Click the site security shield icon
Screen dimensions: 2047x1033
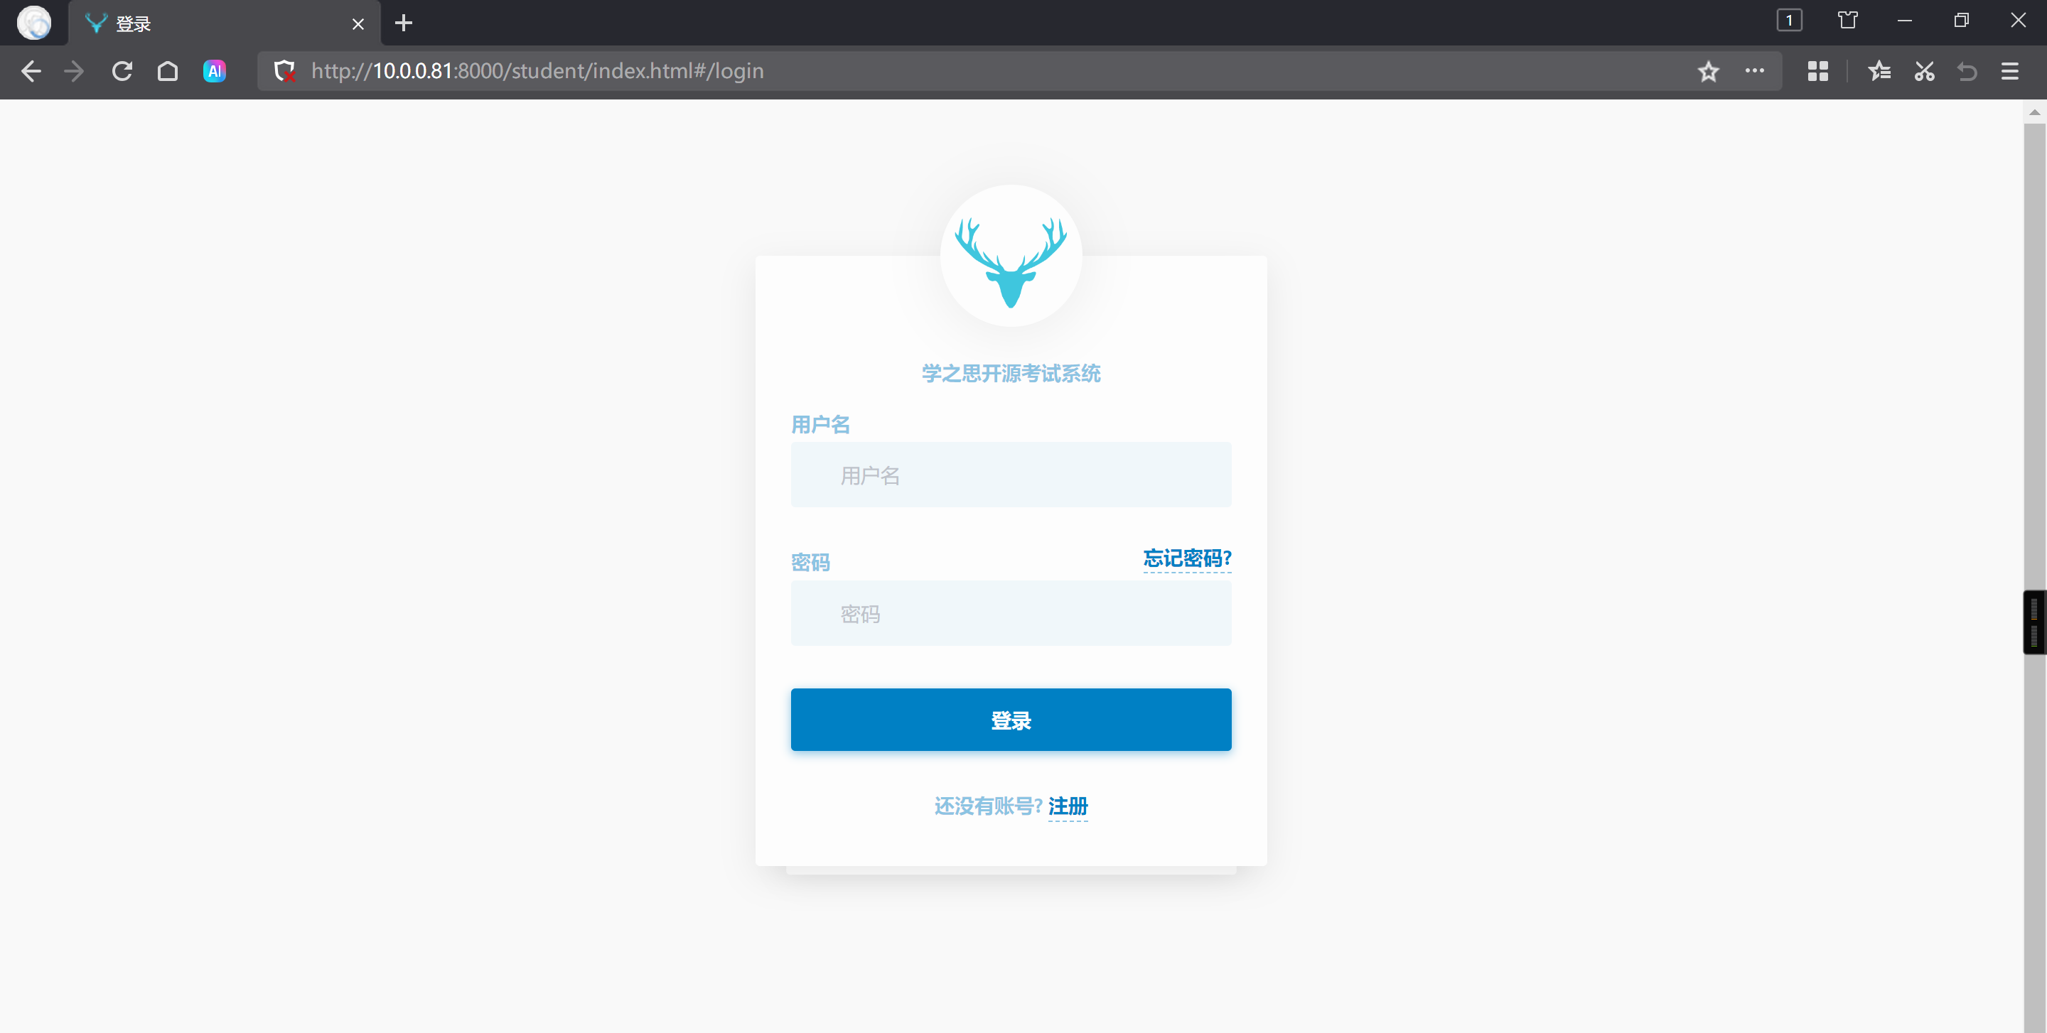point(284,72)
